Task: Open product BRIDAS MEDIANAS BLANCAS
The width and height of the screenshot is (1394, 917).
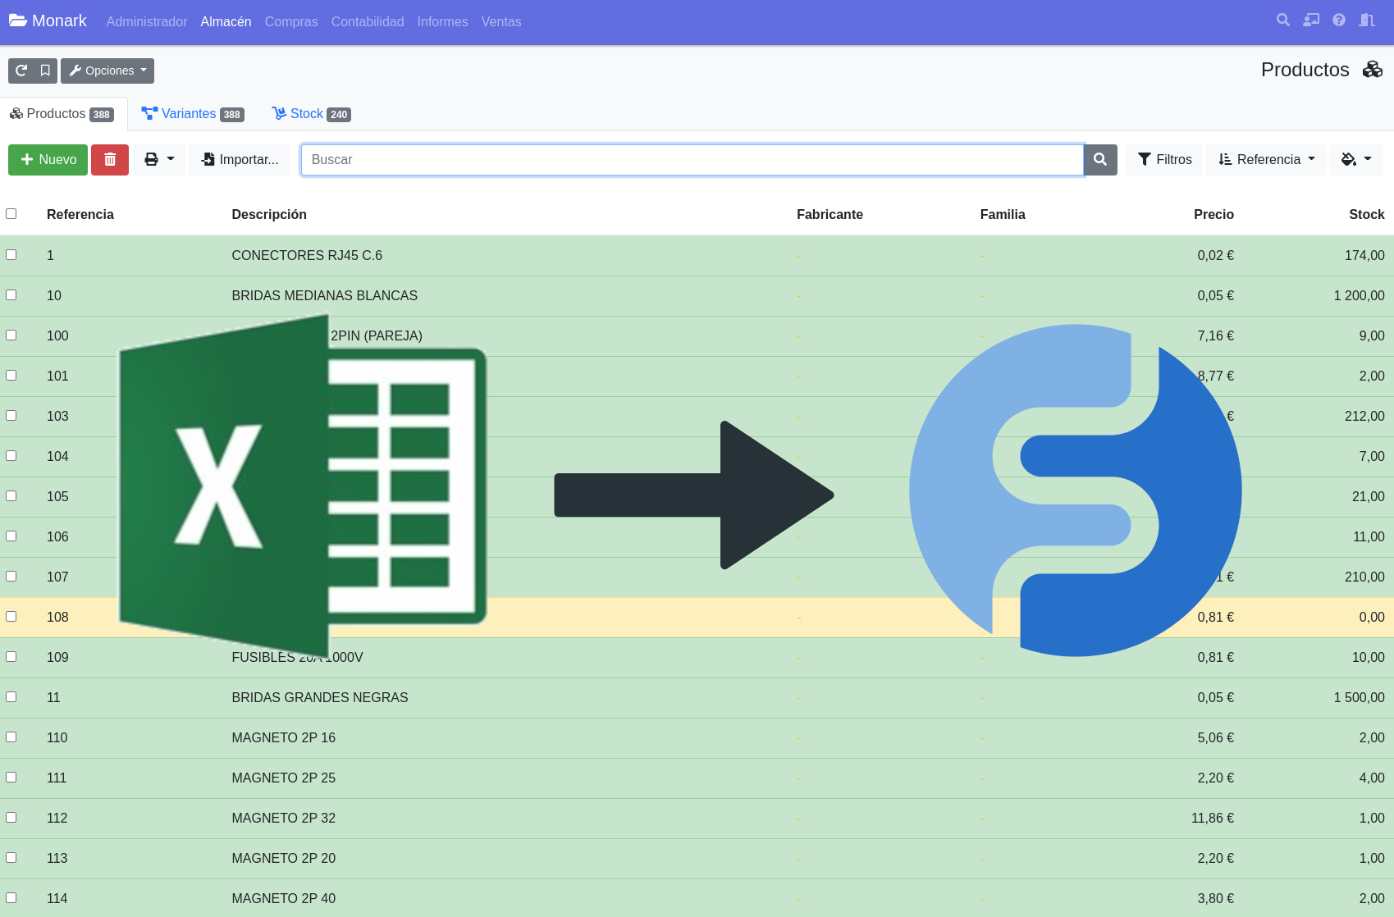Action: pyautogui.click(x=324, y=295)
